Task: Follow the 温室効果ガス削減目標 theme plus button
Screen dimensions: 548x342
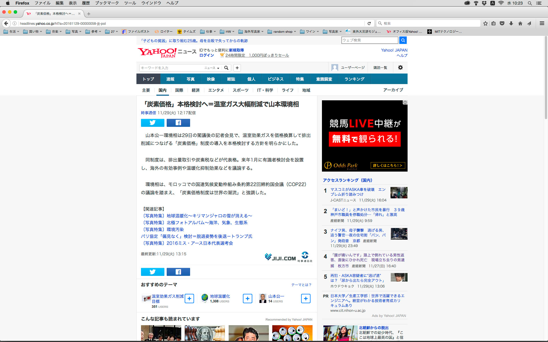Action: 189,298
